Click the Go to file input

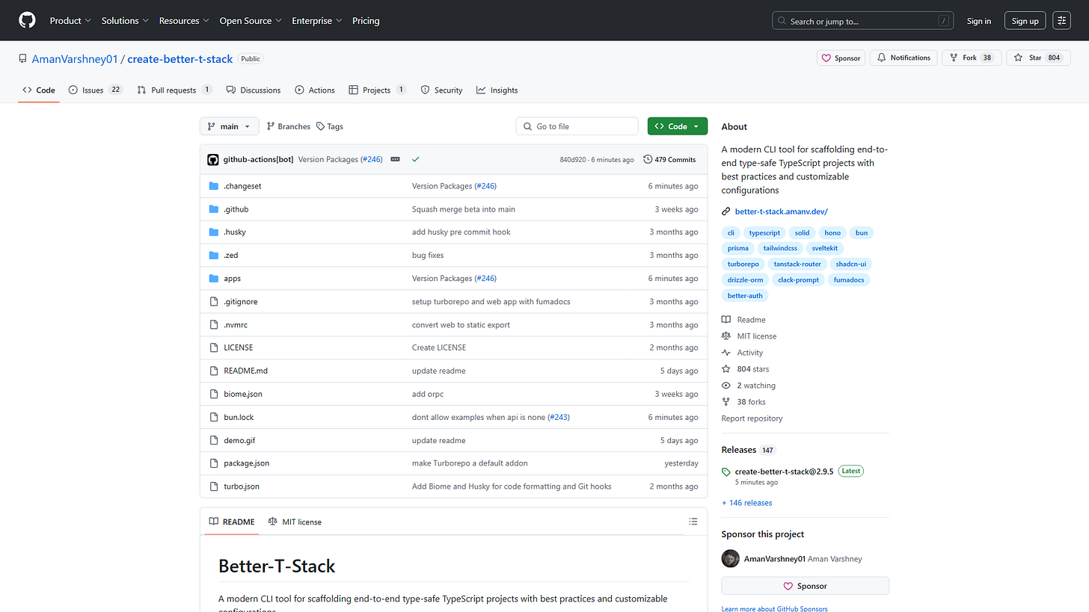pyautogui.click(x=577, y=126)
